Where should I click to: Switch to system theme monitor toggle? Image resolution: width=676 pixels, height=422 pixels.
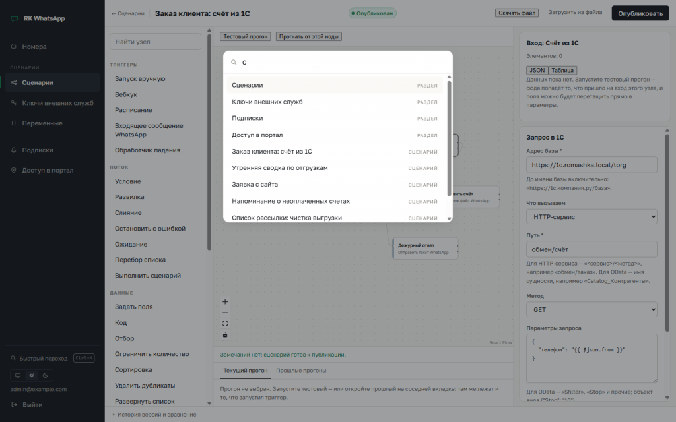[x=18, y=375]
